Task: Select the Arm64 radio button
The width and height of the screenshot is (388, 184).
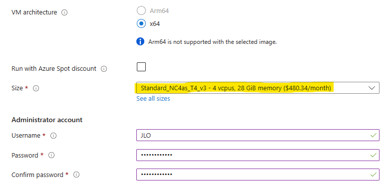Action: [141, 11]
